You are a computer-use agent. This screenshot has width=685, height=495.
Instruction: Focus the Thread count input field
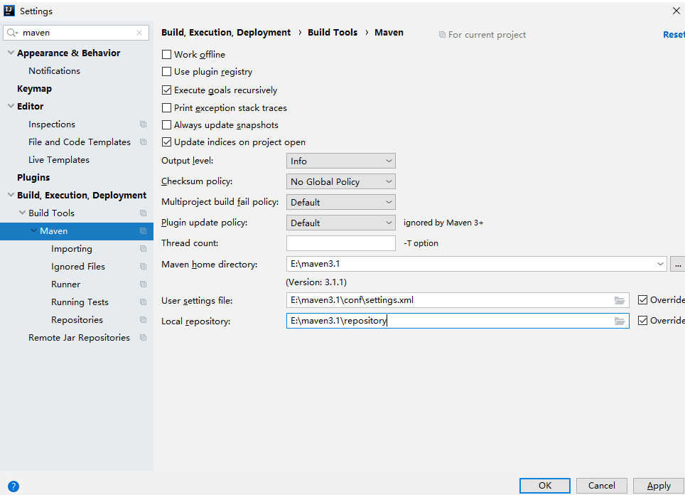pos(341,243)
